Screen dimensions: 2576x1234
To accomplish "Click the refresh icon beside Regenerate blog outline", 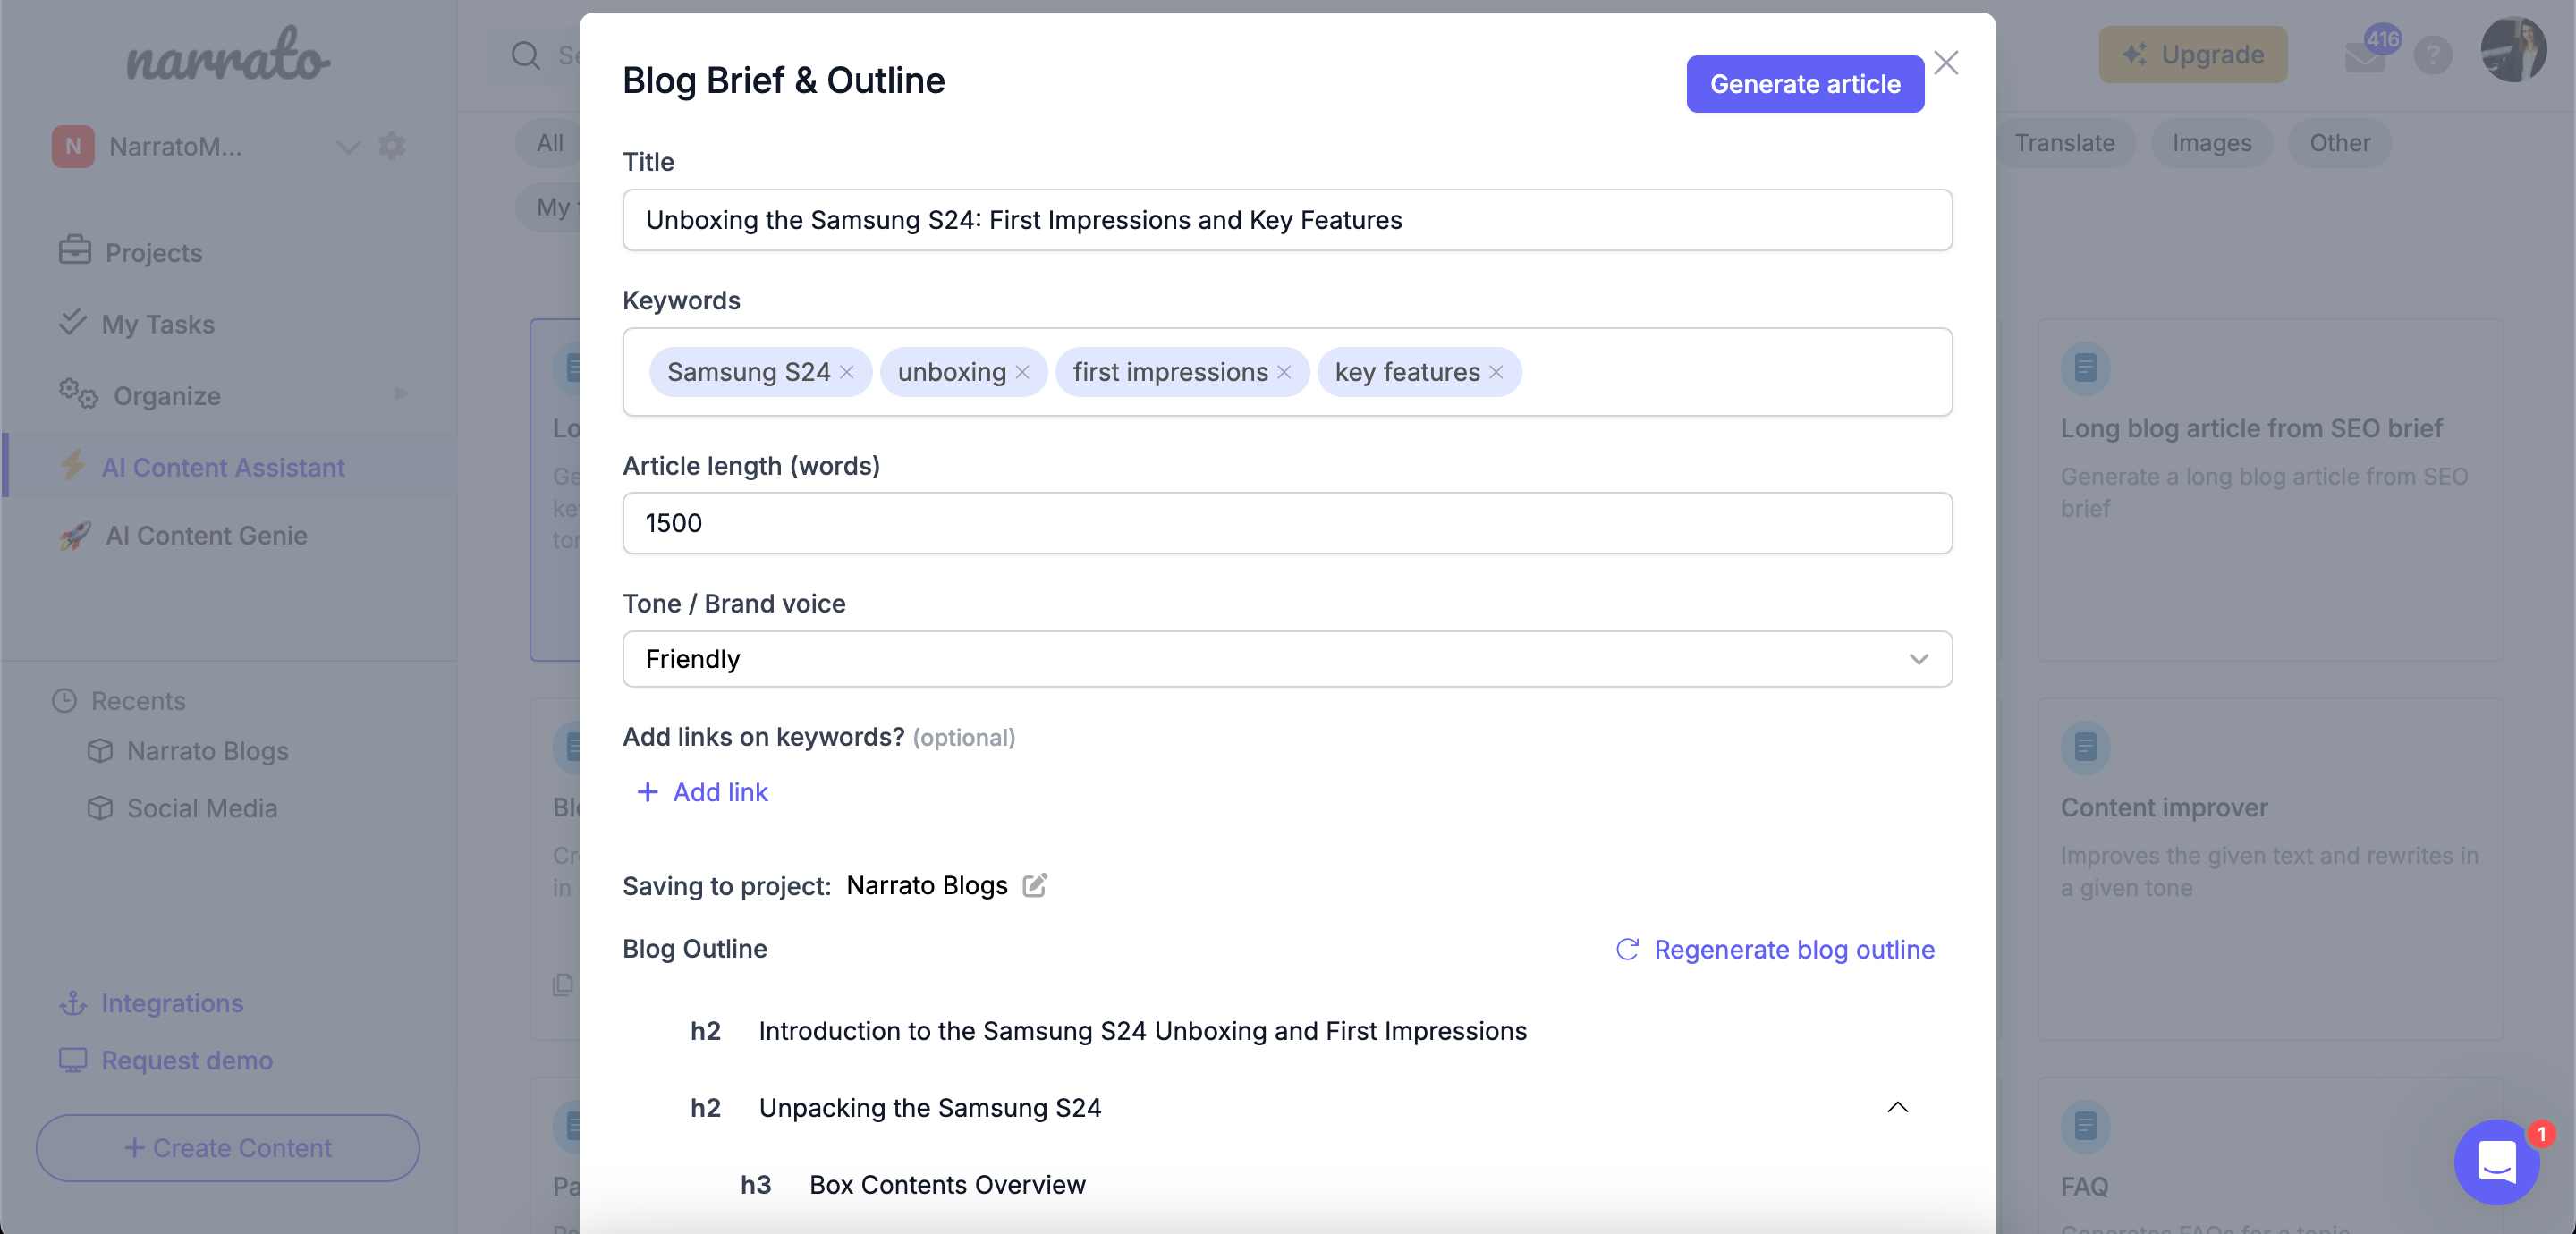I will pos(1627,949).
